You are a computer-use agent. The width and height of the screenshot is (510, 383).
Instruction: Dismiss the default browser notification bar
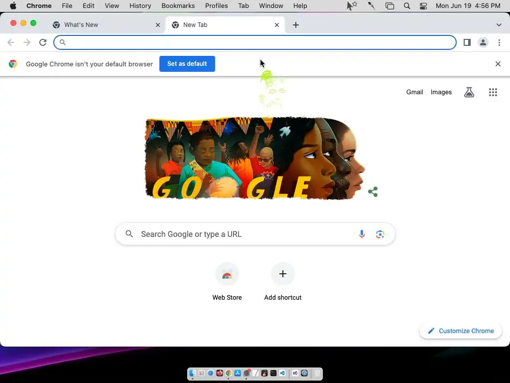click(x=498, y=64)
